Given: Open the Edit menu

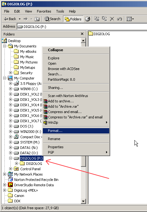Looking at the screenshot, I should (17, 11).
